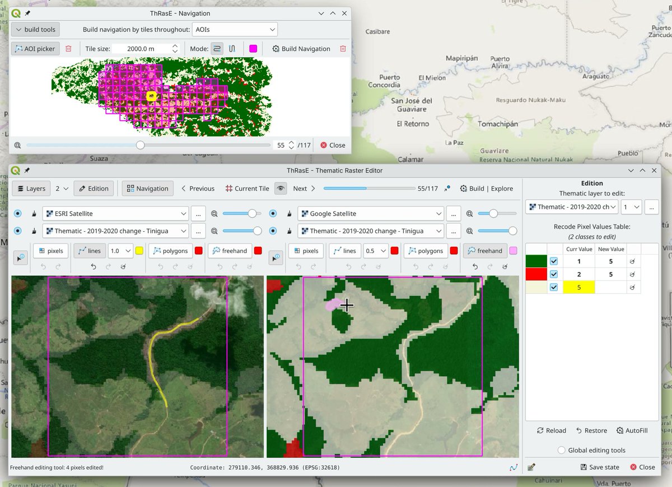
Task: Open the ESRI Satellite layer dropdown
Action: point(115,214)
